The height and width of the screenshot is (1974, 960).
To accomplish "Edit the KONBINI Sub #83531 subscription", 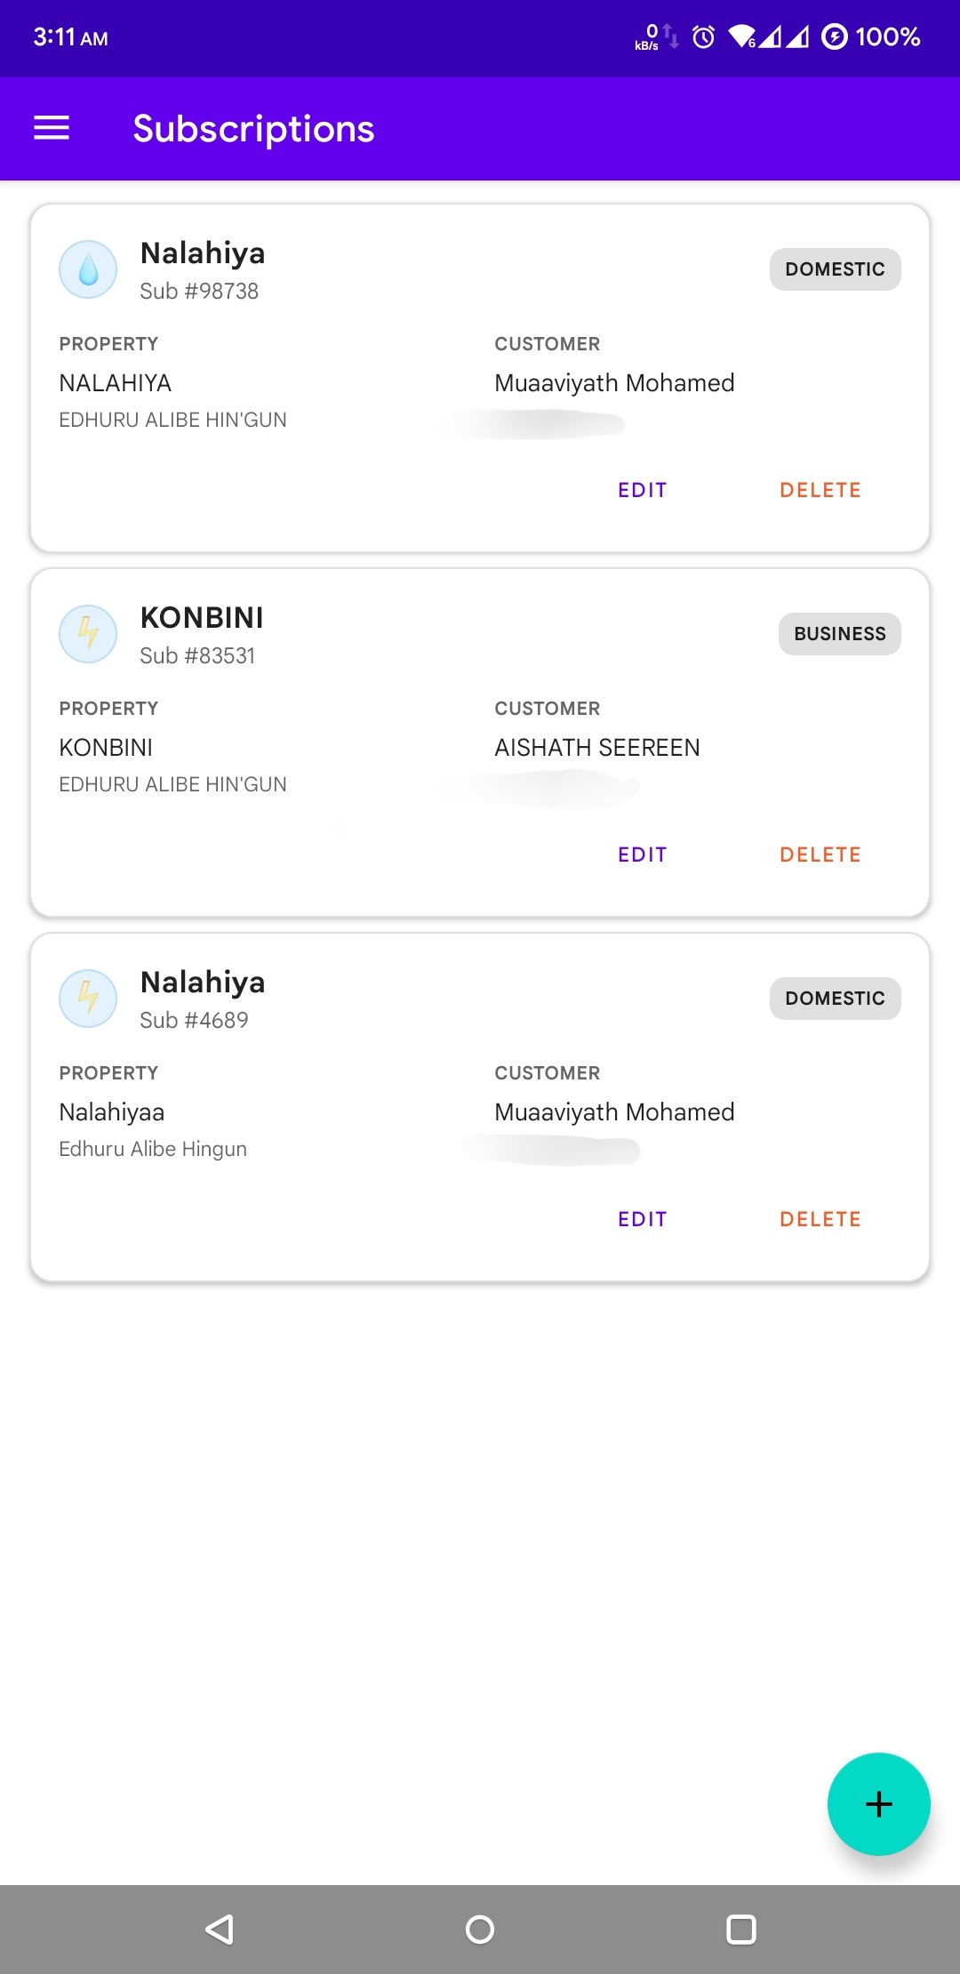I will 642,855.
